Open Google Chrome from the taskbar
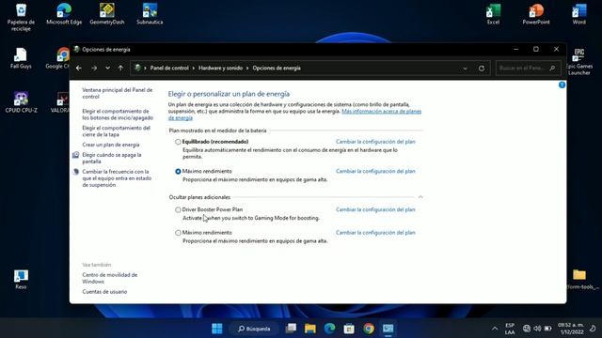The image size is (602, 338). pyautogui.click(x=369, y=329)
